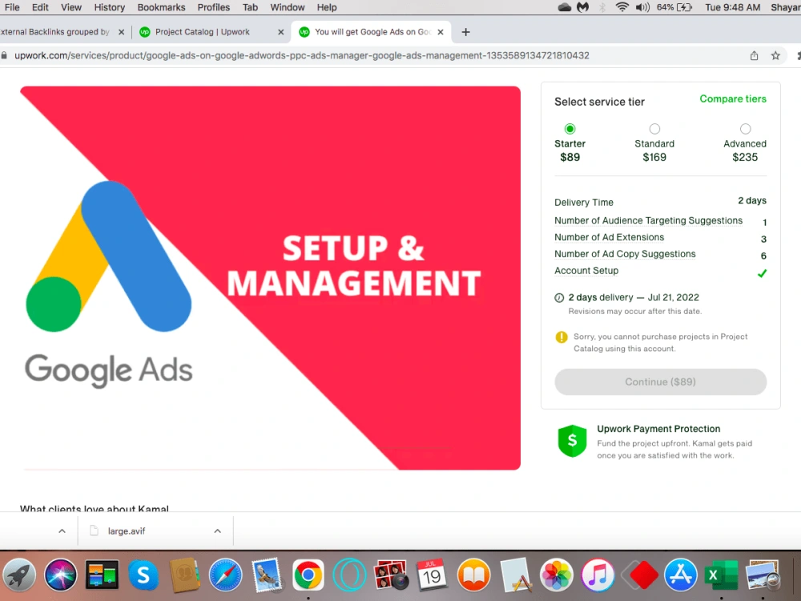Open the volume control in menu bar
801x601 pixels.
click(x=642, y=7)
